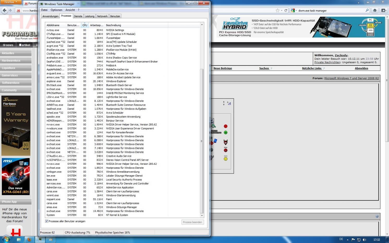Open the Optionen menu

click(56, 10)
